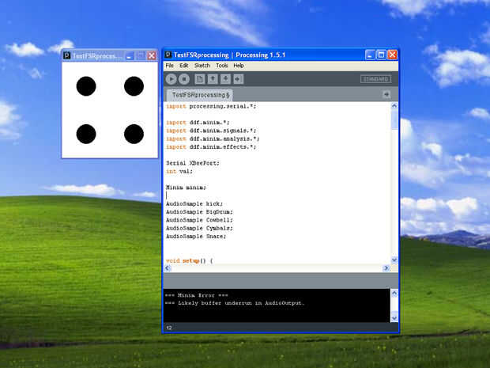Click the editor horizontal scroll-right arrow
490x368 pixels.
[x=386, y=268]
